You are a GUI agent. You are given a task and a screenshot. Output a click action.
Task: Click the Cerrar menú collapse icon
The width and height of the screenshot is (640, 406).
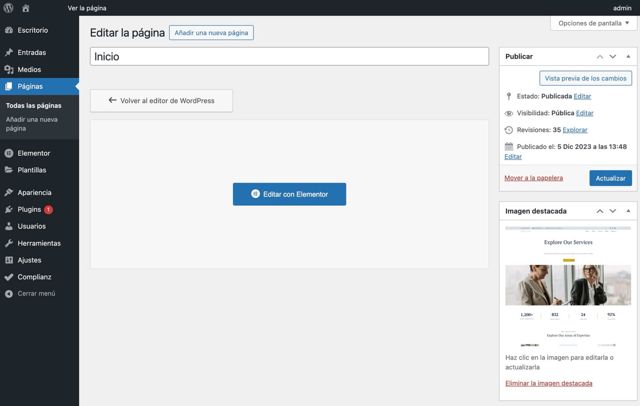click(9, 294)
